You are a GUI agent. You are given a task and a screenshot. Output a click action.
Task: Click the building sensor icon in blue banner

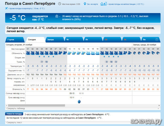click(57, 16)
